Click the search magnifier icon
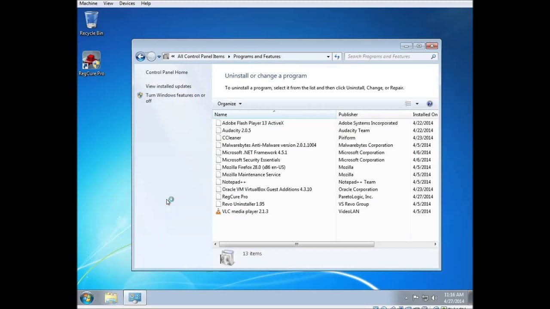 [x=433, y=56]
